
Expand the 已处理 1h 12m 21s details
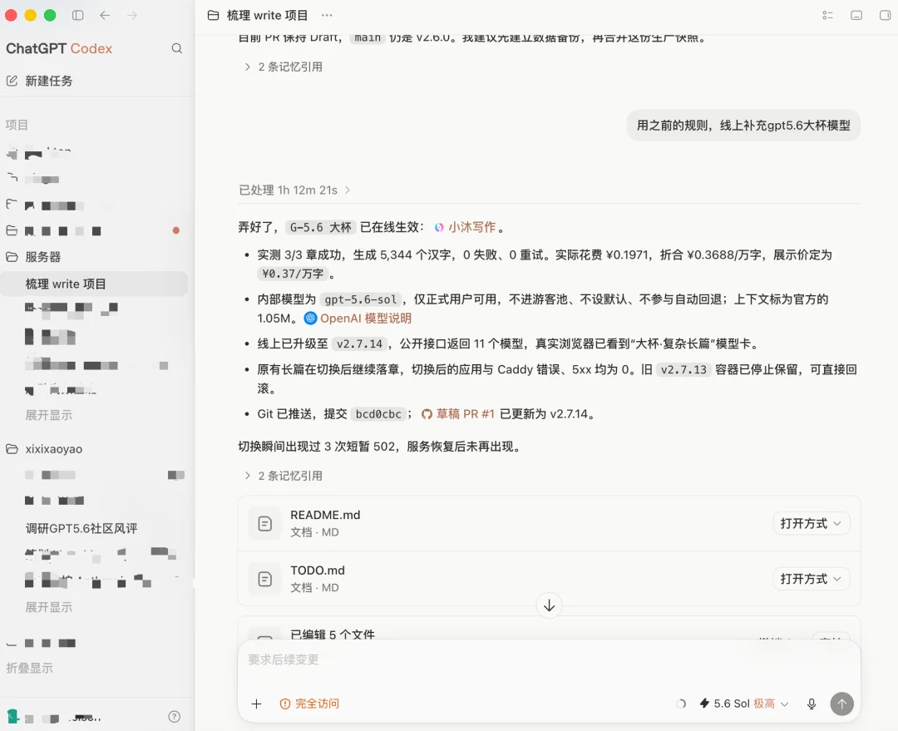(294, 190)
